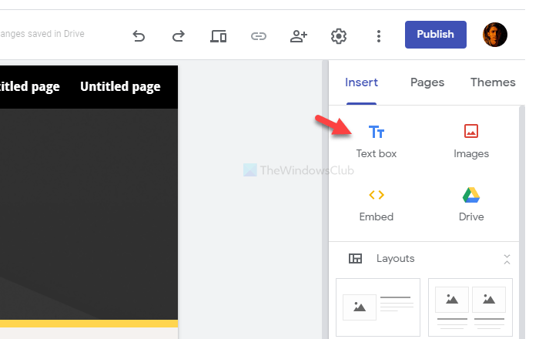Insert a Text box

(377, 141)
